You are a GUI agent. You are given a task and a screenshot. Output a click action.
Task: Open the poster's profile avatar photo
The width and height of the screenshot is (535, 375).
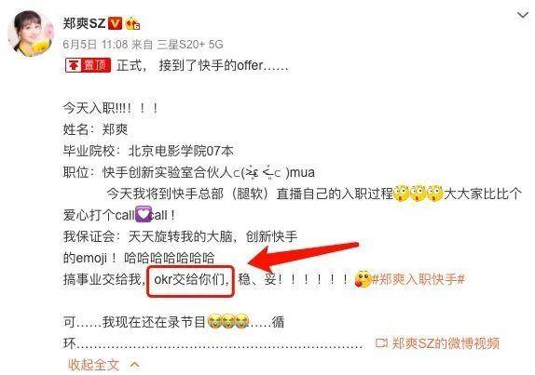pyautogui.click(x=31, y=33)
